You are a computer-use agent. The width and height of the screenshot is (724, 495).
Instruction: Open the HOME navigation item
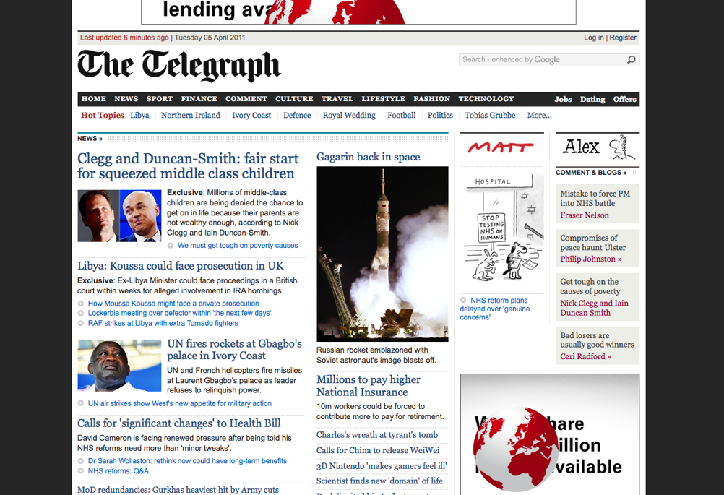pos(94,99)
